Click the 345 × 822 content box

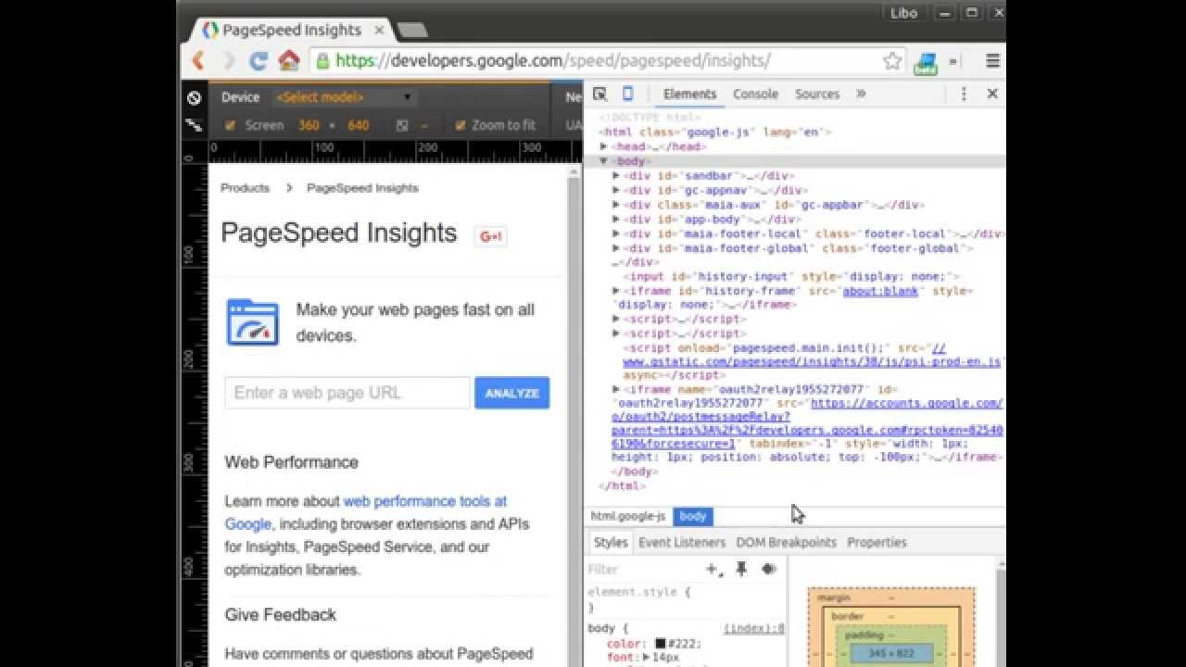coord(890,654)
